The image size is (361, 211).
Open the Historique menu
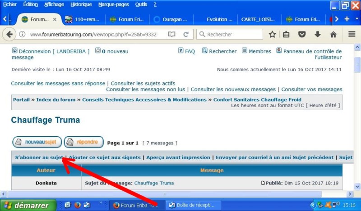pos(81,4)
